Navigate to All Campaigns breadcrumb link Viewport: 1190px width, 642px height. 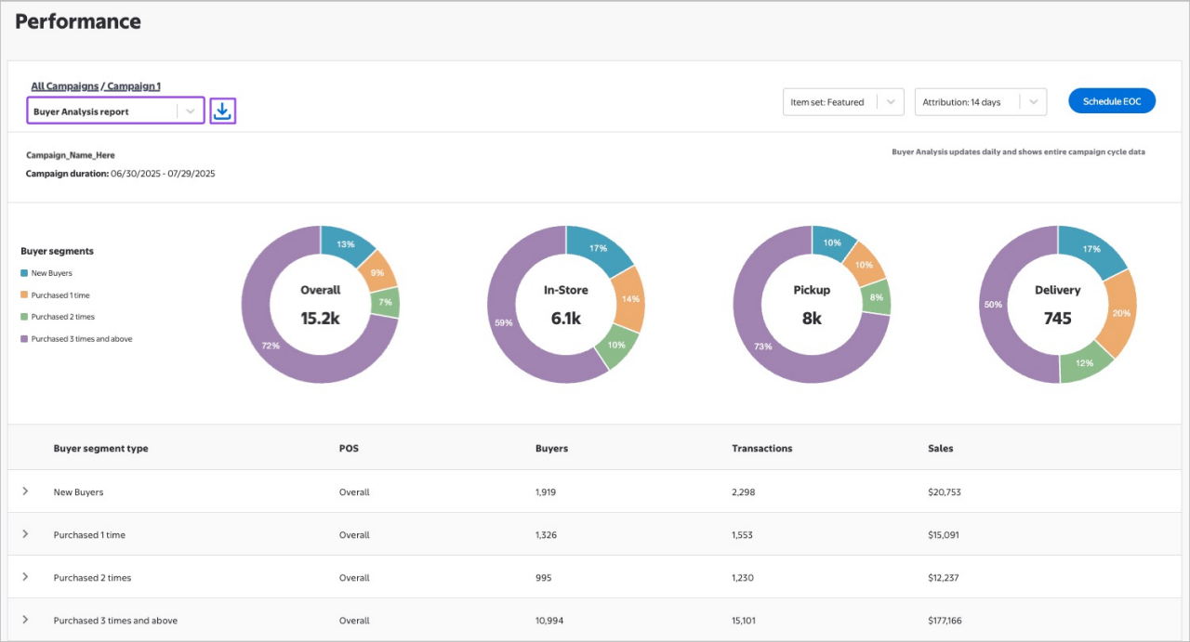[64, 85]
